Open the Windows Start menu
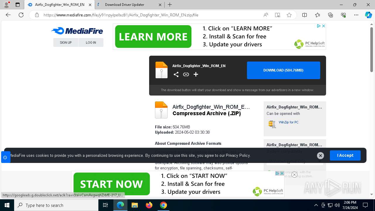The width and height of the screenshot is (375, 211). (7, 205)
